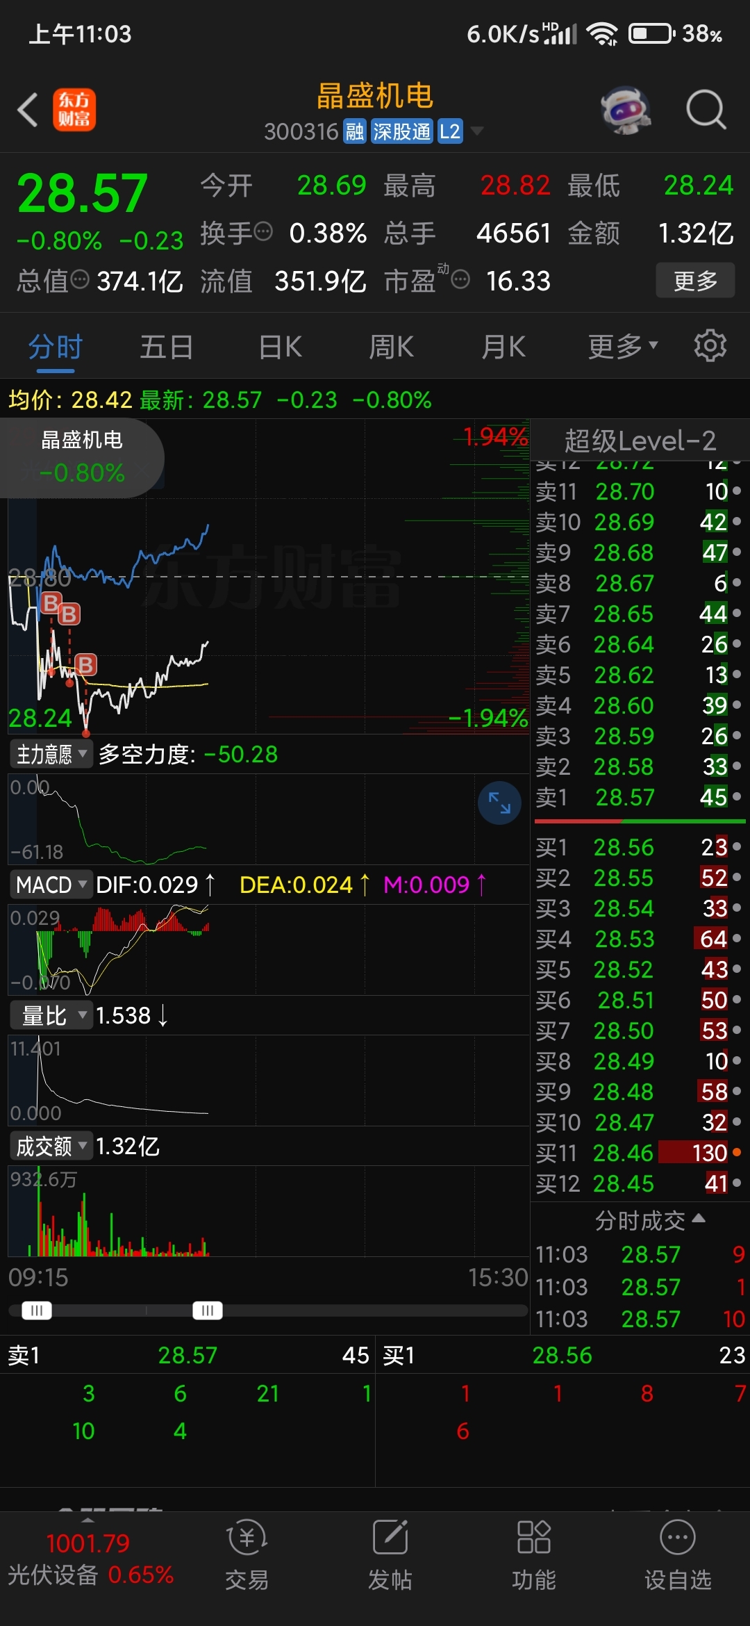Open the 超级Level-2 header
The width and height of the screenshot is (750, 1626).
click(640, 441)
